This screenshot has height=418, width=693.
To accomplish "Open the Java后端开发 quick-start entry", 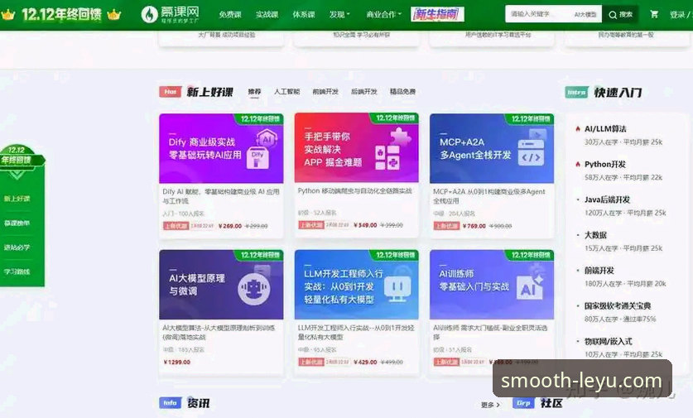I will click(x=607, y=199).
